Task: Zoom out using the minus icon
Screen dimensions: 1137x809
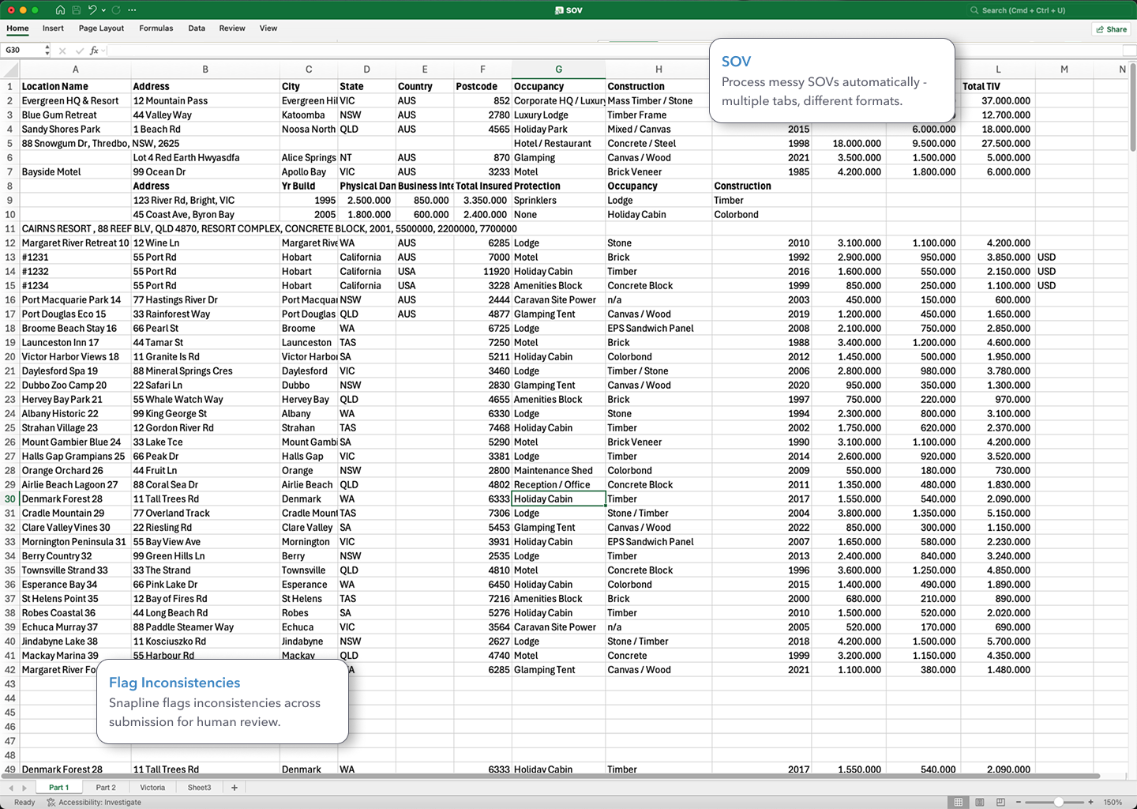Action: coord(1019,802)
